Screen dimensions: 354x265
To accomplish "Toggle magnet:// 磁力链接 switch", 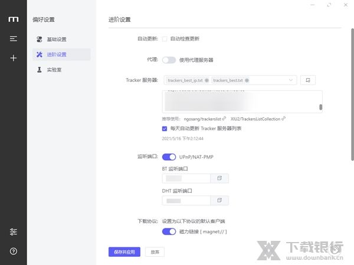I will coord(169,231).
